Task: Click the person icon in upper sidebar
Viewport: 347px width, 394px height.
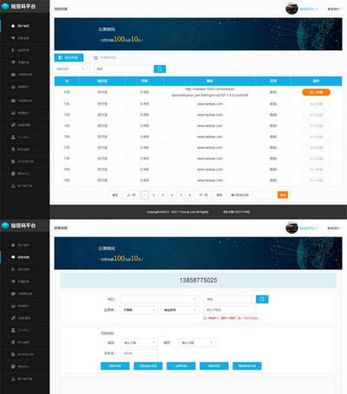Action: tap(13, 137)
